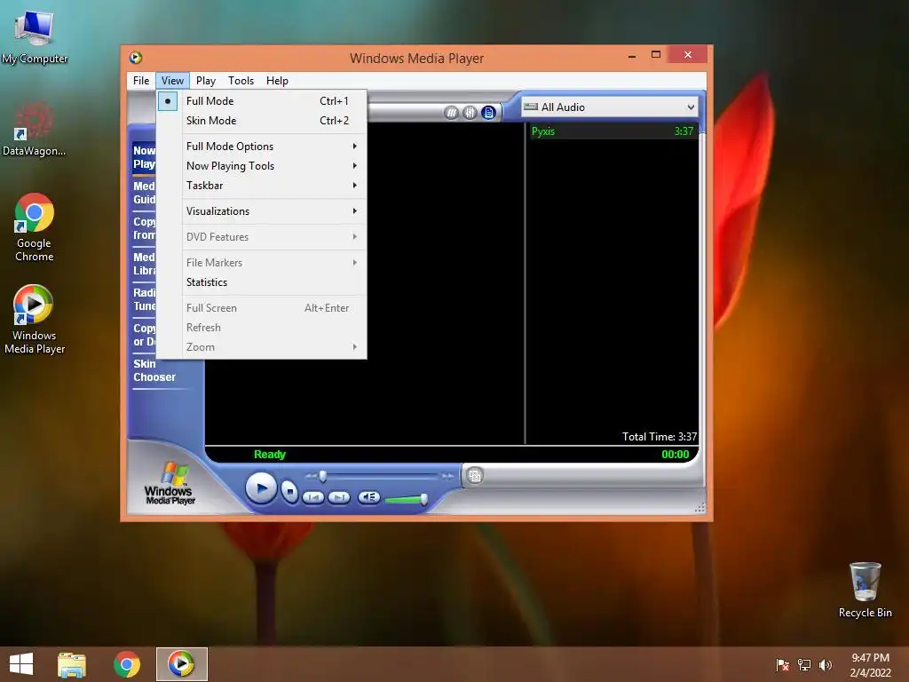Click the Play button in Media Player
The width and height of the screenshot is (909, 682).
click(261, 488)
